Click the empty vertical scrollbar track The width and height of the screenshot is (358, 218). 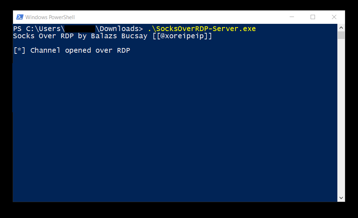coord(341,115)
